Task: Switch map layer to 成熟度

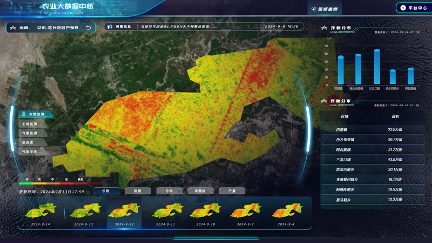Action: [x=200, y=191]
